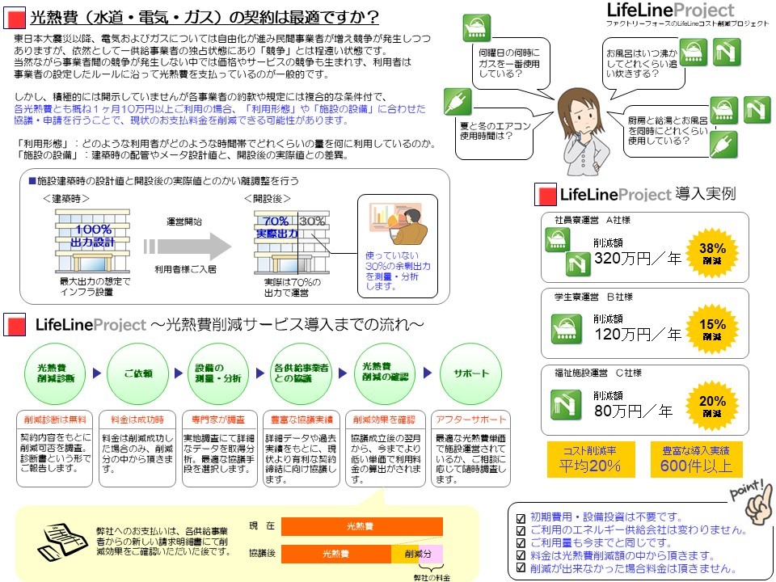776x582 pixels.
Task: Select the 各供給事業者との協議 step circle
Action: pyautogui.click(x=301, y=374)
